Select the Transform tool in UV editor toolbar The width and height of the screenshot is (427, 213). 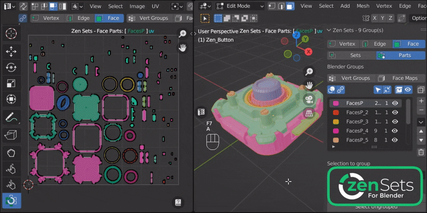coord(11,100)
